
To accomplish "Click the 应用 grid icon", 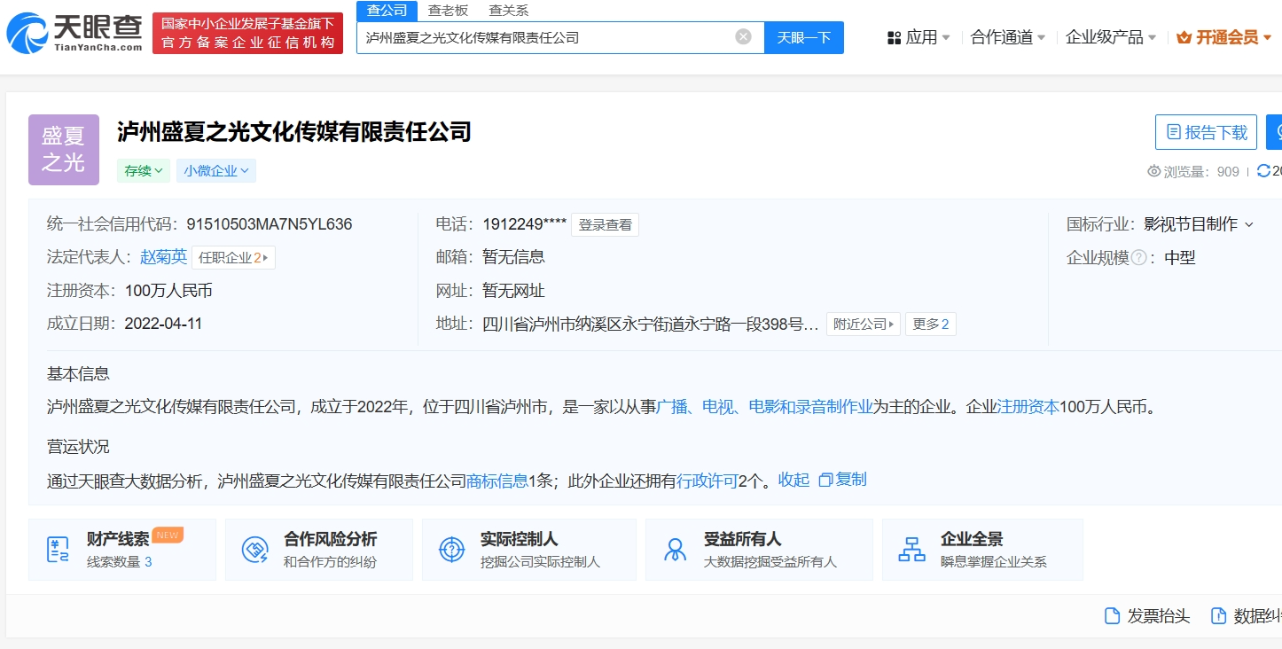I will 893,37.
